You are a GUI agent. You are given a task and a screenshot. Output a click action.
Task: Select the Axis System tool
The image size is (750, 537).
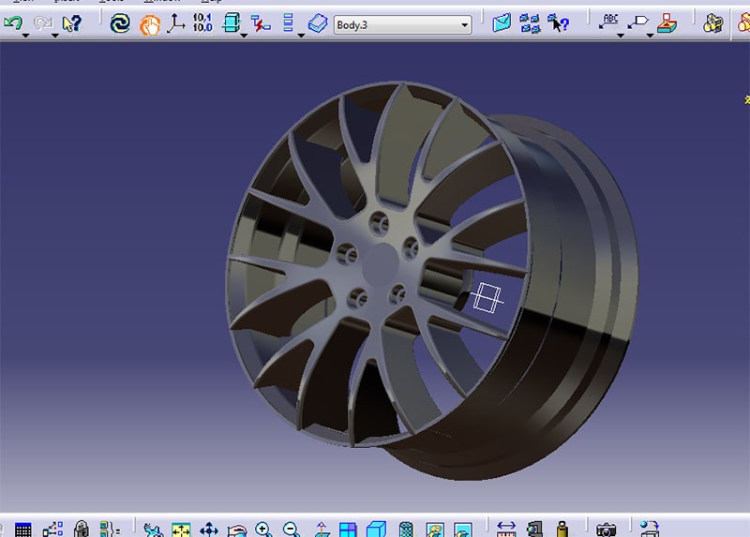point(175,22)
